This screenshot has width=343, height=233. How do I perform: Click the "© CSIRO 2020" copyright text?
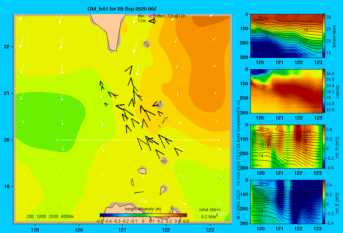pos(238,205)
